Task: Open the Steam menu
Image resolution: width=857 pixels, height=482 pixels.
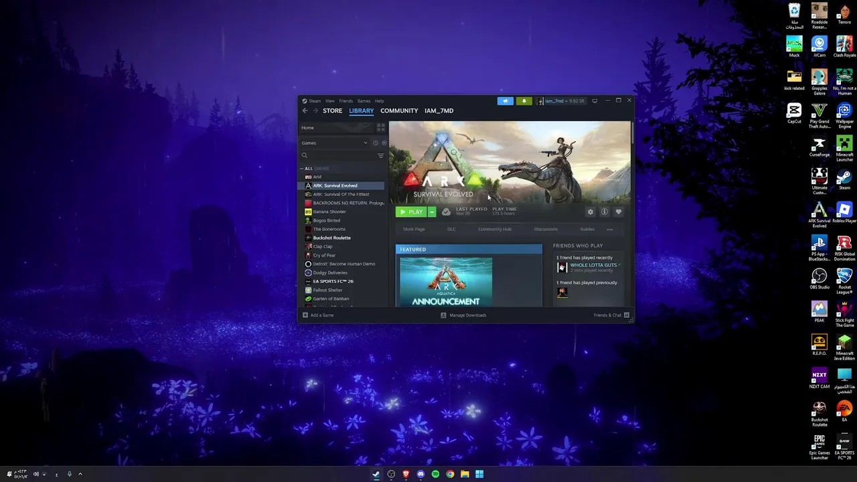Action: 314,101
